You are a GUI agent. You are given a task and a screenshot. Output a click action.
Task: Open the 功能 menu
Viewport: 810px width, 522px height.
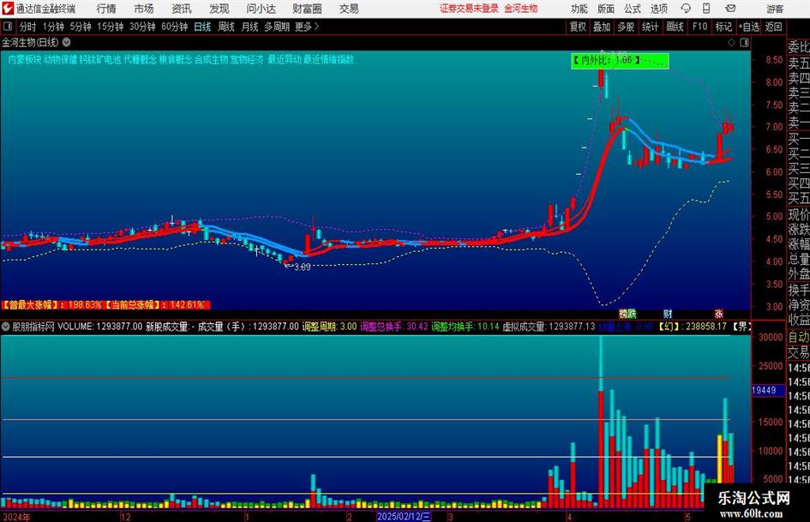click(x=579, y=9)
